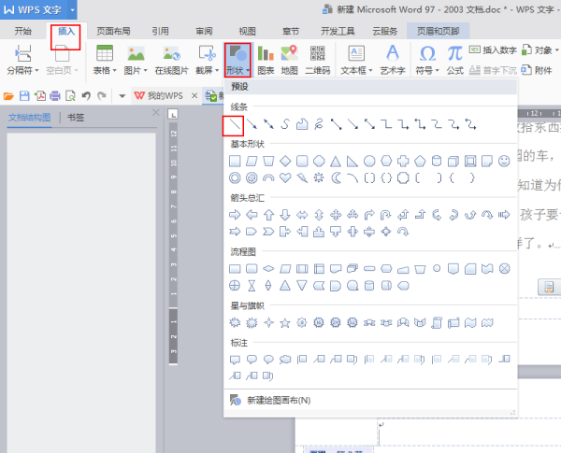Pick the five-point star shape
Viewport: 561px width, 453px height.
coord(285,323)
